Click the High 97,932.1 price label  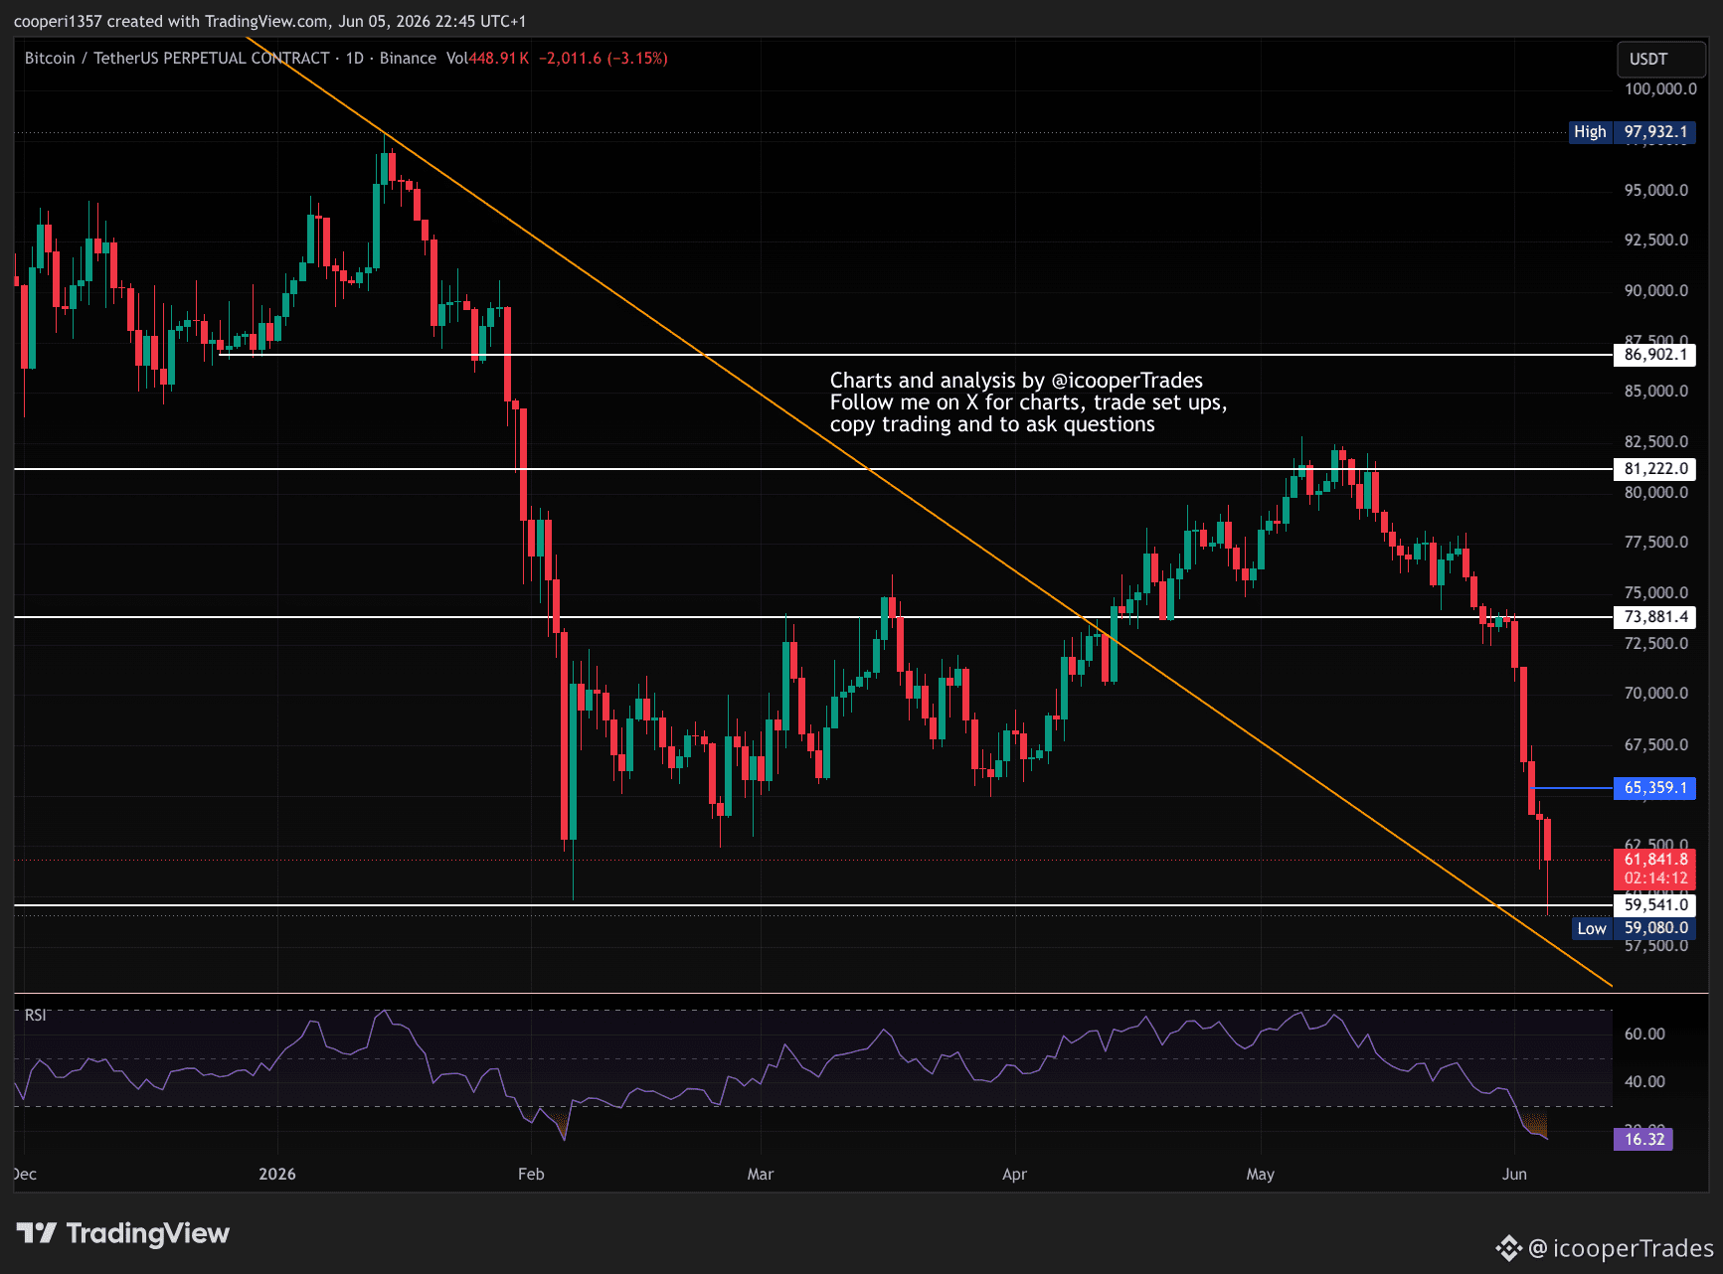coord(1632,132)
